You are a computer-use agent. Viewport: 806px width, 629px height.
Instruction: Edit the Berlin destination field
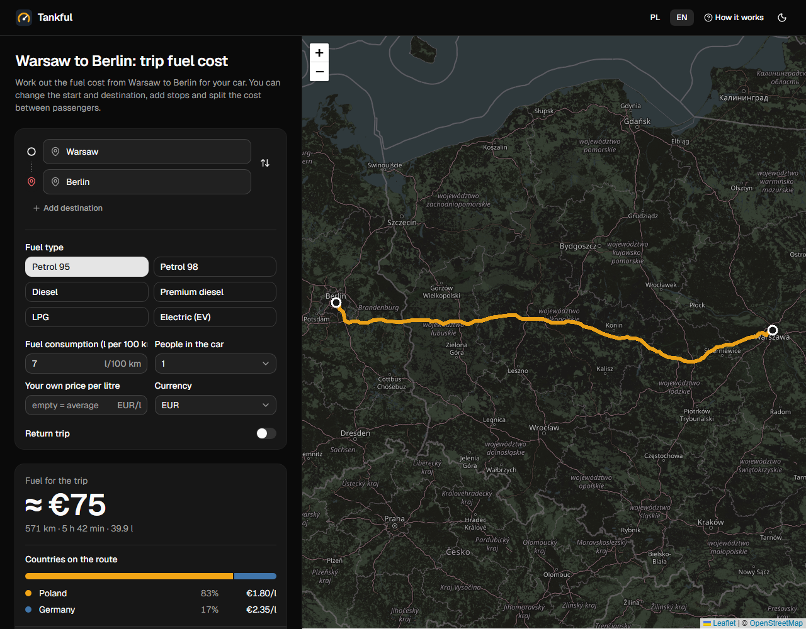(147, 182)
